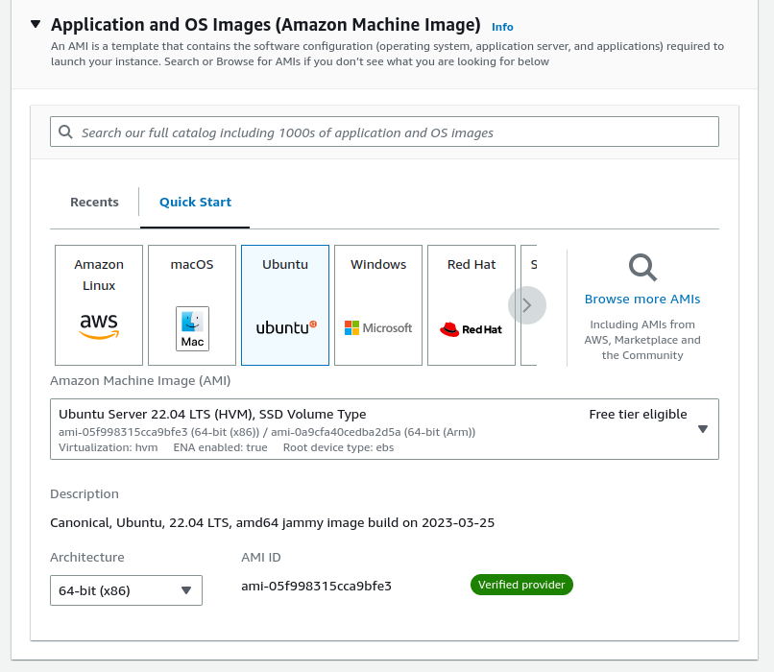The image size is (774, 672).
Task: Switch to the Quick Start tab
Action: pyautogui.click(x=195, y=203)
